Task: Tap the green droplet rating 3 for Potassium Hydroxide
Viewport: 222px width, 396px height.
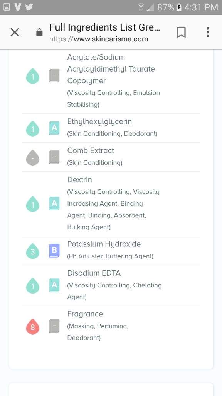Action: [33, 251]
